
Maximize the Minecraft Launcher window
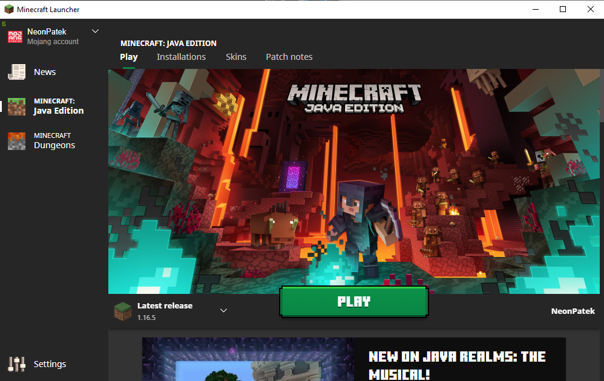coord(563,9)
